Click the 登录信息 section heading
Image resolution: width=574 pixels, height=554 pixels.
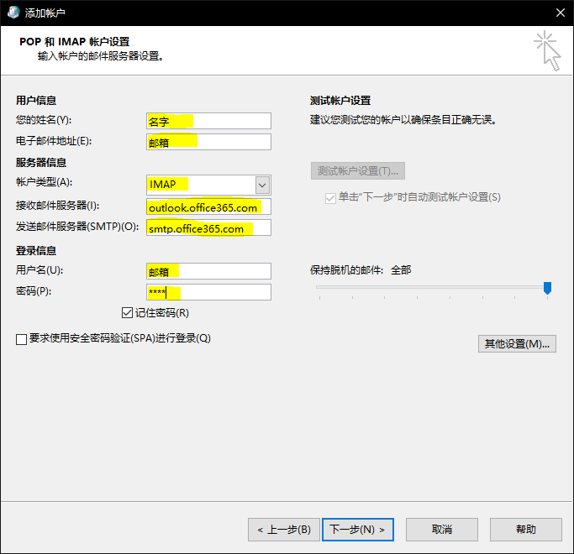[x=36, y=250]
